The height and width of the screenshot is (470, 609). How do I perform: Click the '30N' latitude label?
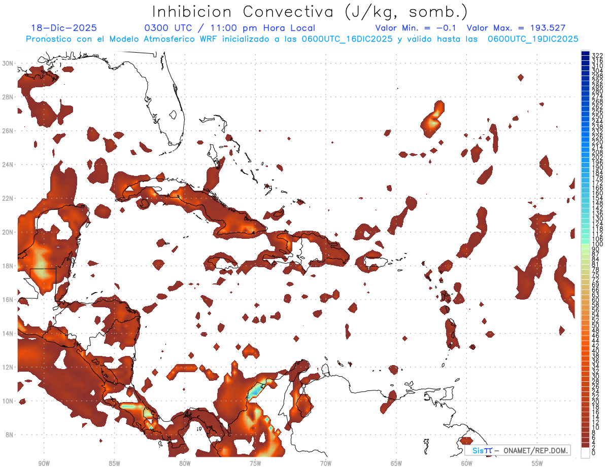[9, 63]
